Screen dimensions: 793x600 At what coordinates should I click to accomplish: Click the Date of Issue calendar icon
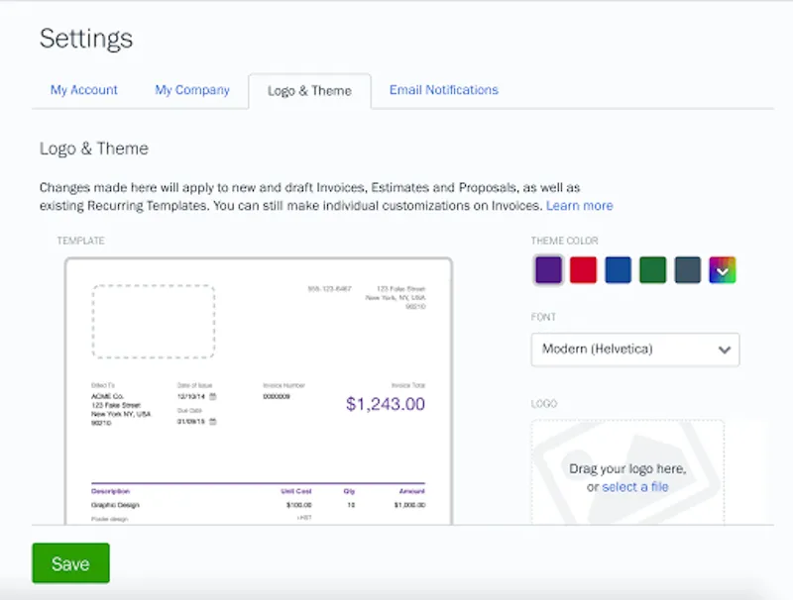tap(212, 396)
